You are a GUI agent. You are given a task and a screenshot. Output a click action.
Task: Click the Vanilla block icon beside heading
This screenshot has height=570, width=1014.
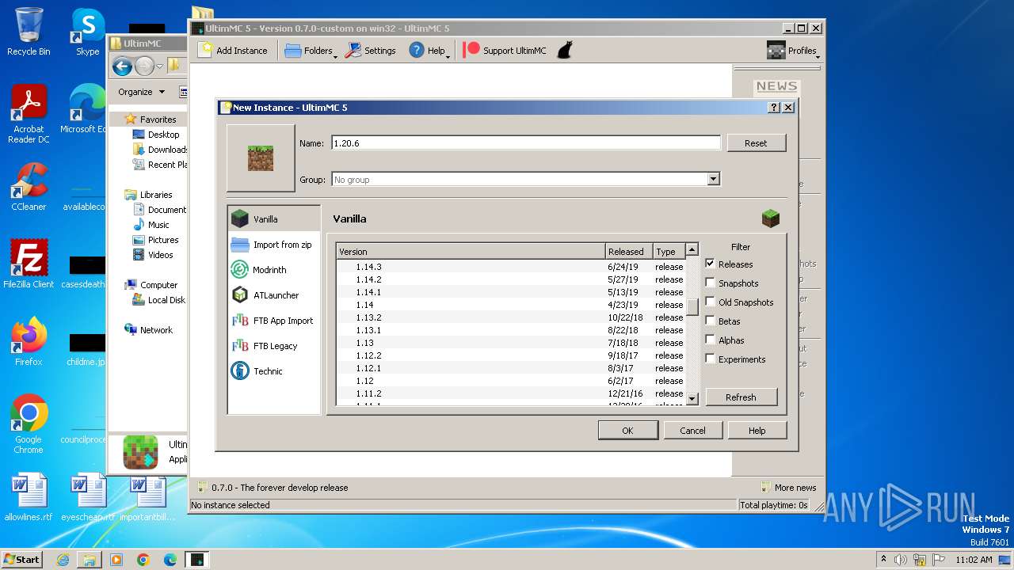coord(770,218)
